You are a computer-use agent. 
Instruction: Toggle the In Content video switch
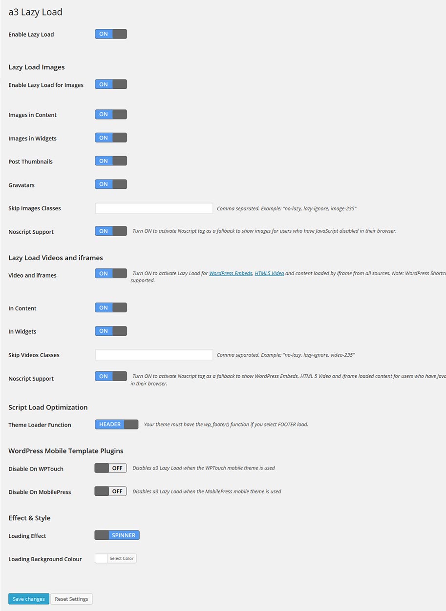click(111, 308)
